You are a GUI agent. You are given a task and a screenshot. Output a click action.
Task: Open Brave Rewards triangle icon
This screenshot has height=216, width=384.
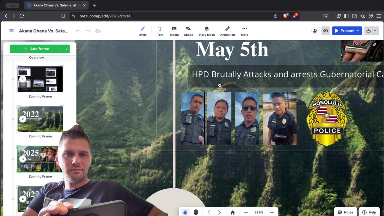[x=295, y=16]
